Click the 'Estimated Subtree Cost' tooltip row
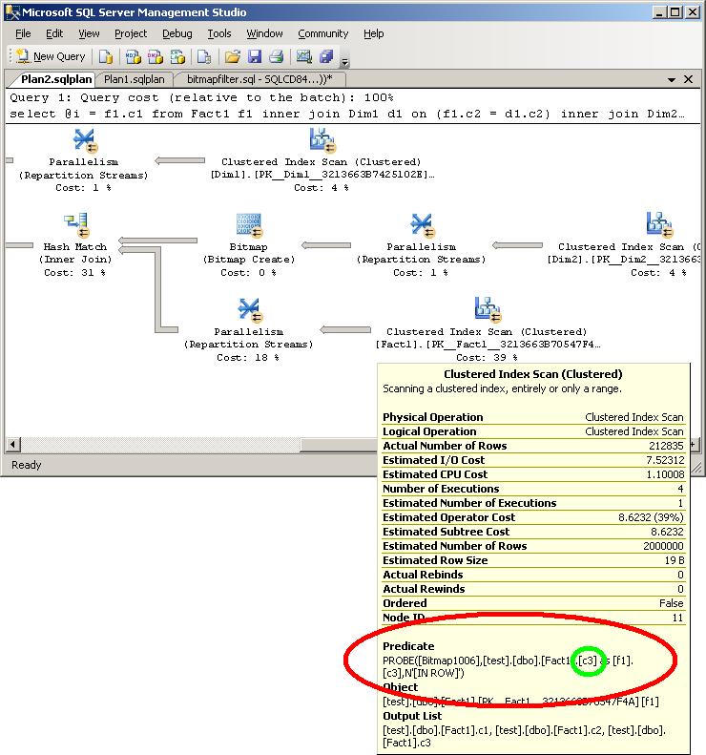706x755 pixels. pyautogui.click(x=533, y=532)
